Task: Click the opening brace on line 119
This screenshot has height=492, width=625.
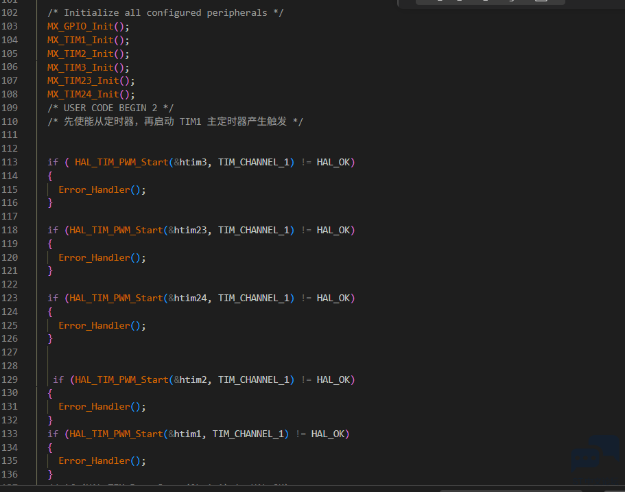Action: (x=50, y=244)
